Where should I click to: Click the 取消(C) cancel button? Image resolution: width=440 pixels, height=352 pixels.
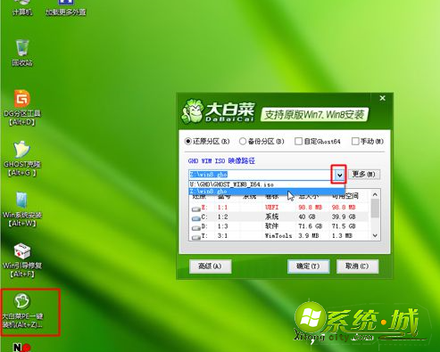tap(357, 266)
